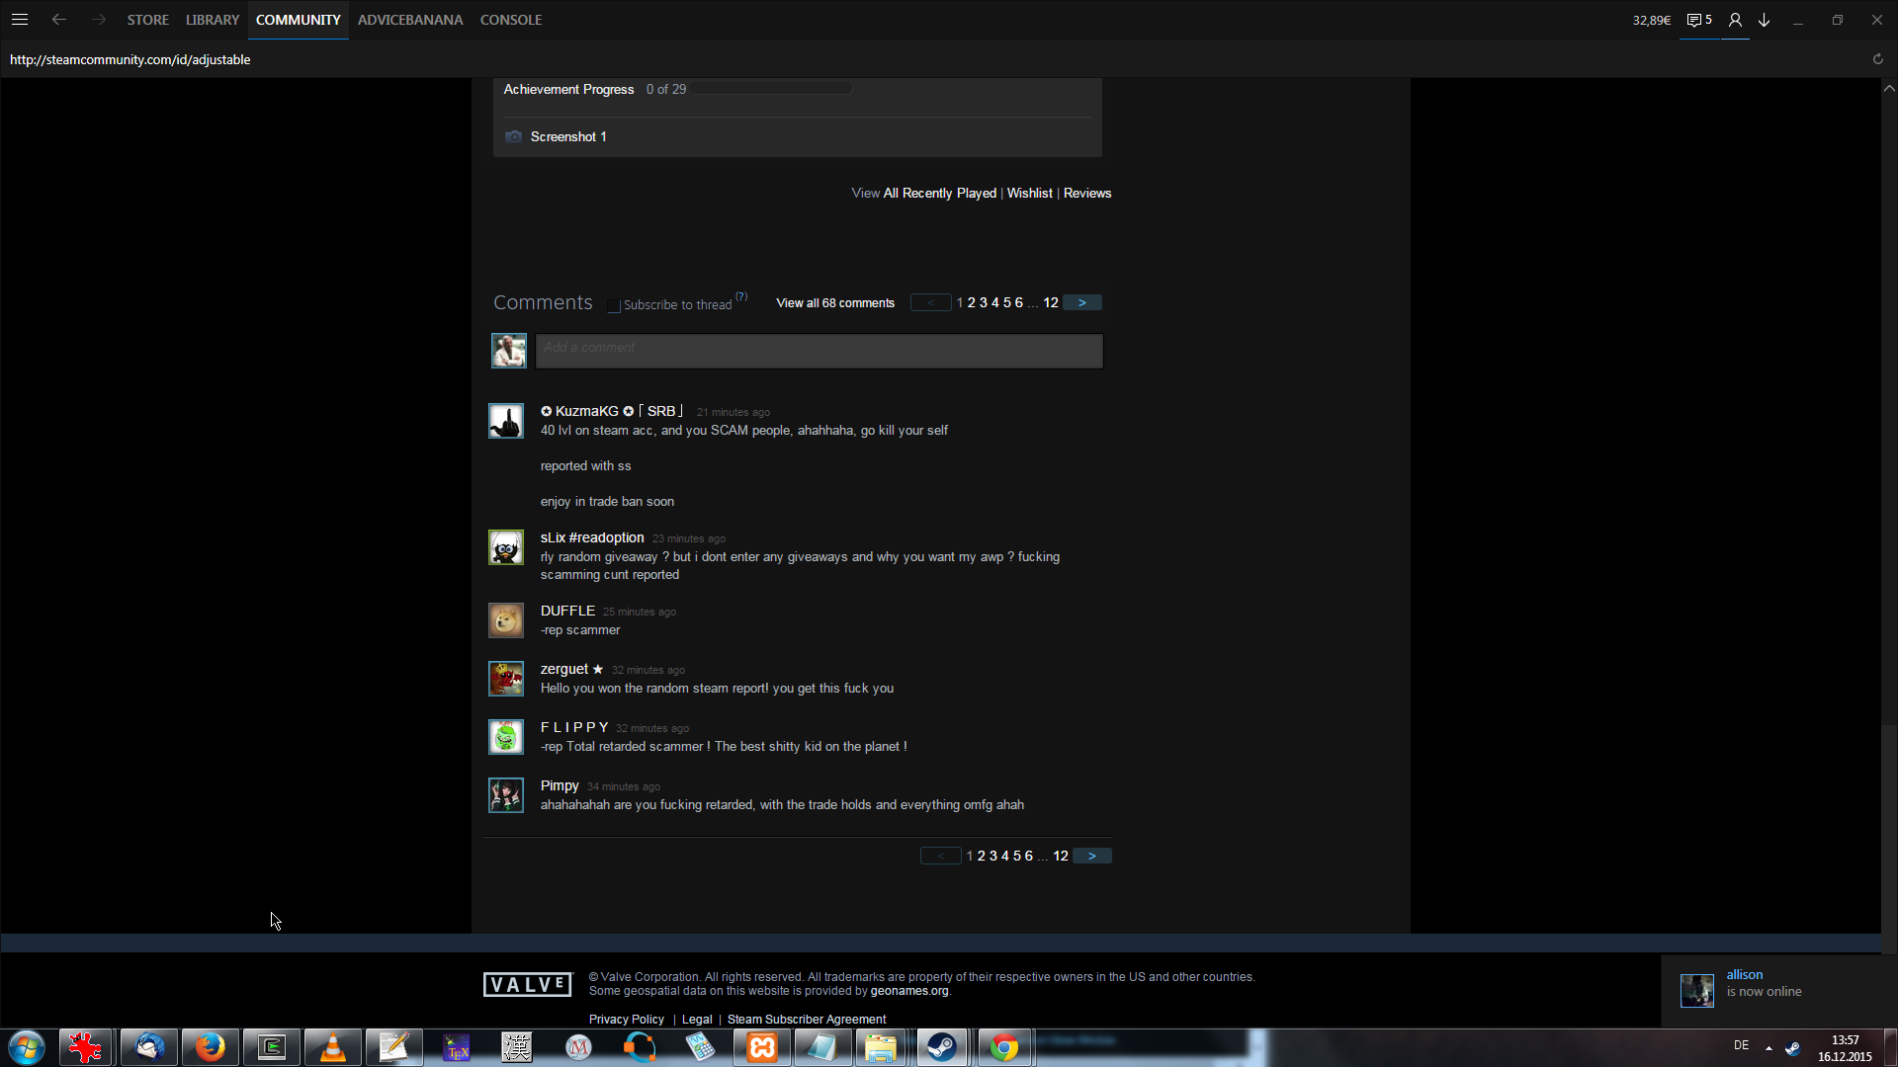
Task: Click the back navigation arrow
Action: pyautogui.click(x=59, y=20)
